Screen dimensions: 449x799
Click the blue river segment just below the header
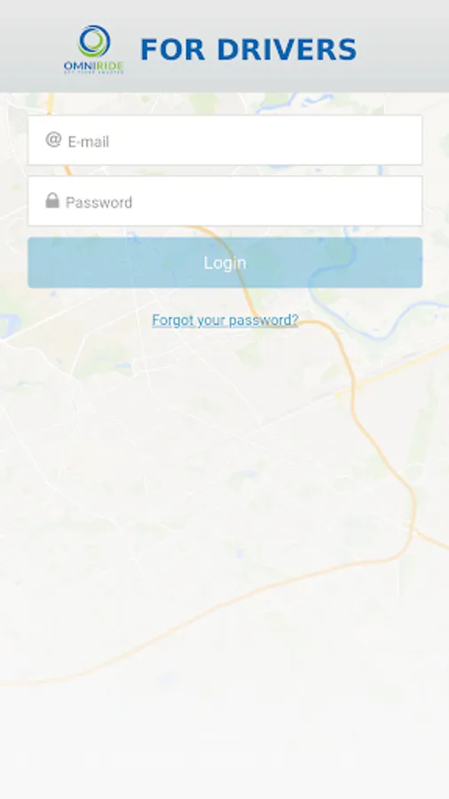pyautogui.click(x=285, y=102)
